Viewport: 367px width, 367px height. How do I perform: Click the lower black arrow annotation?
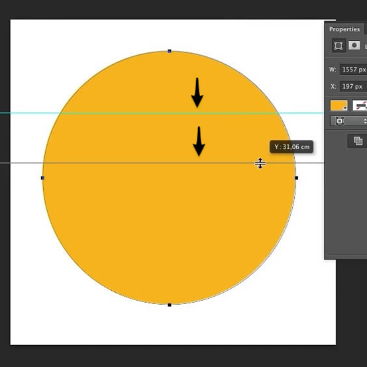point(199,141)
